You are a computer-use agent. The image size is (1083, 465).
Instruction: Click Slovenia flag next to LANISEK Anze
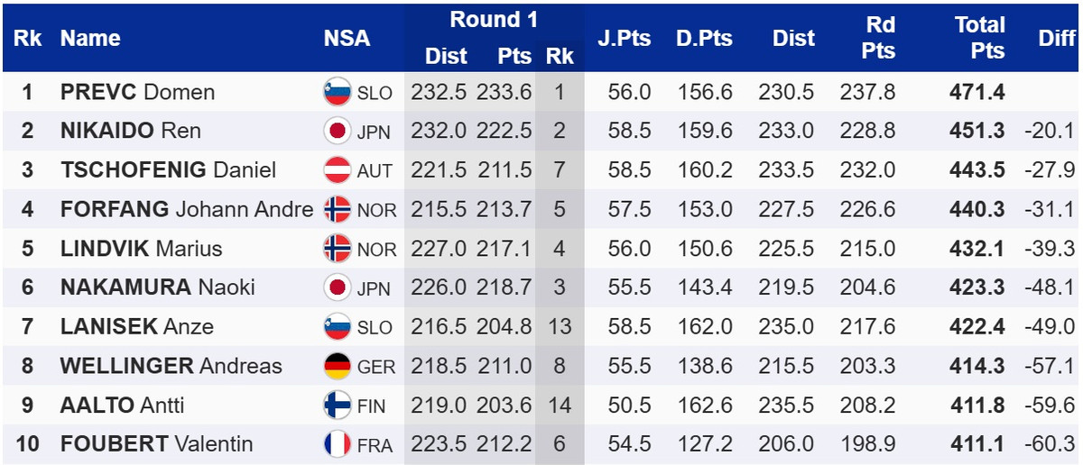pos(337,326)
